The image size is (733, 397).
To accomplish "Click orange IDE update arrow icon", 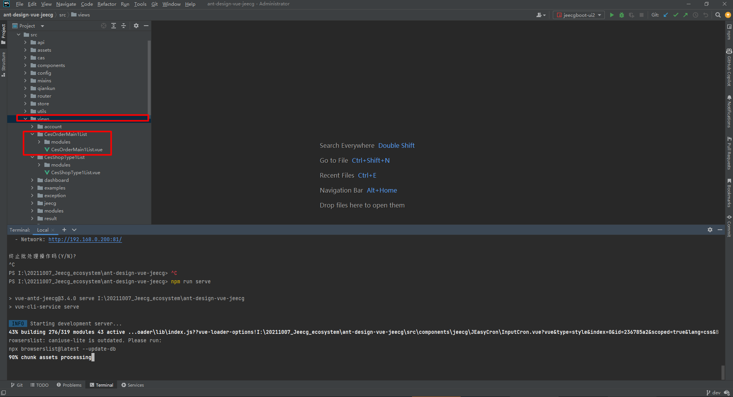I will (x=728, y=15).
